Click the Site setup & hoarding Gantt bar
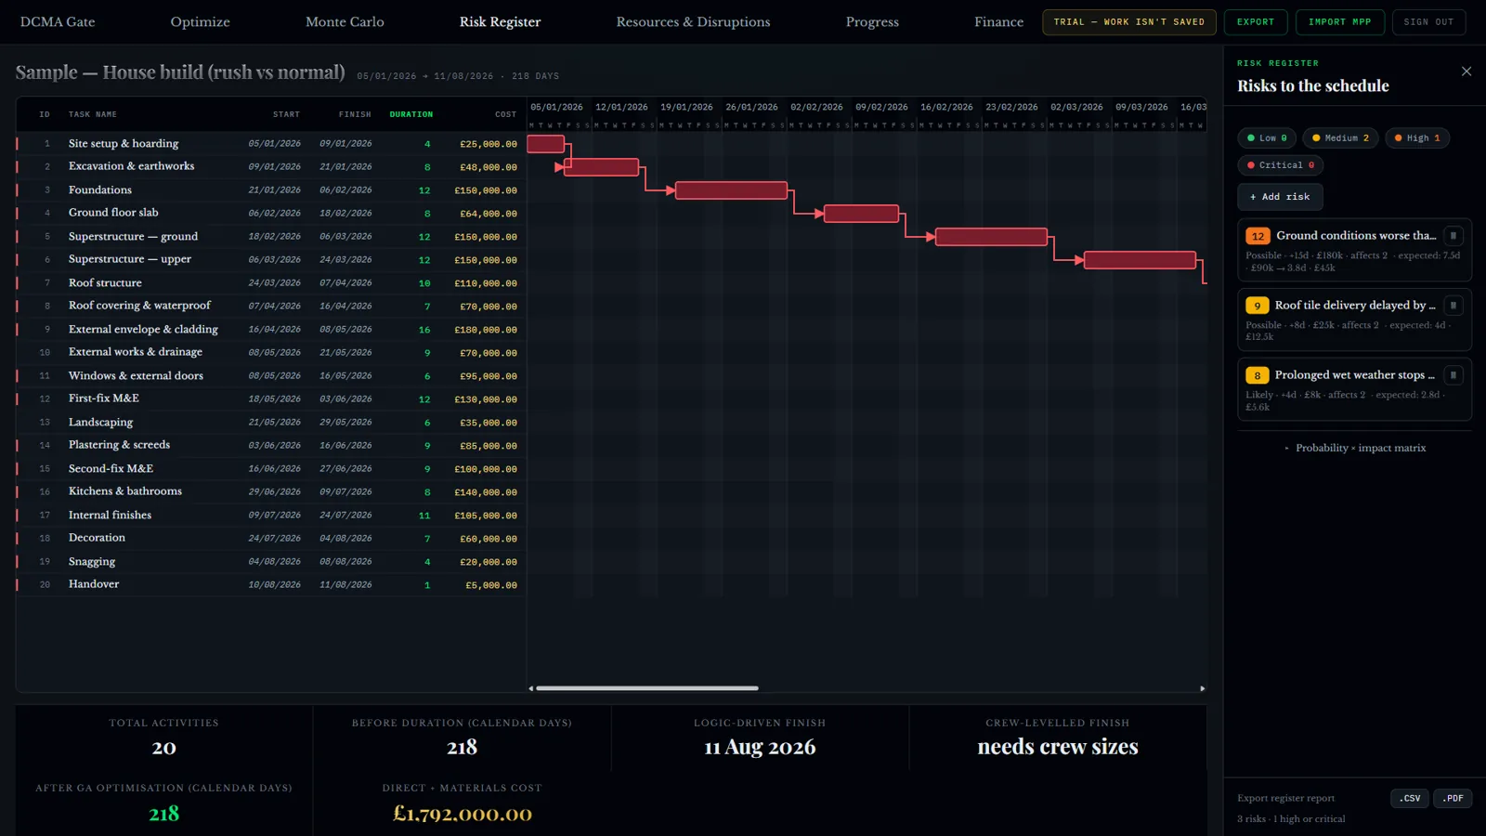The width and height of the screenshot is (1486, 836). click(545, 144)
